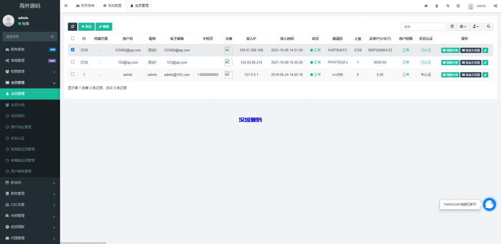Open 实名认证 in the sidebar
This screenshot has height=244, width=501.
(x=30, y=138)
